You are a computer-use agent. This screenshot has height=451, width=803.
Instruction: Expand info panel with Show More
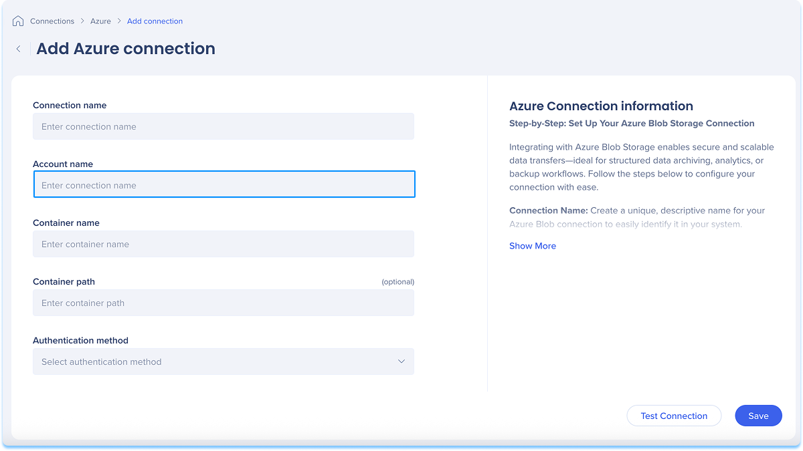(533, 246)
